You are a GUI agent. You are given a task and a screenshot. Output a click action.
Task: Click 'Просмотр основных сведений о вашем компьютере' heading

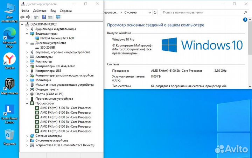[155, 25]
